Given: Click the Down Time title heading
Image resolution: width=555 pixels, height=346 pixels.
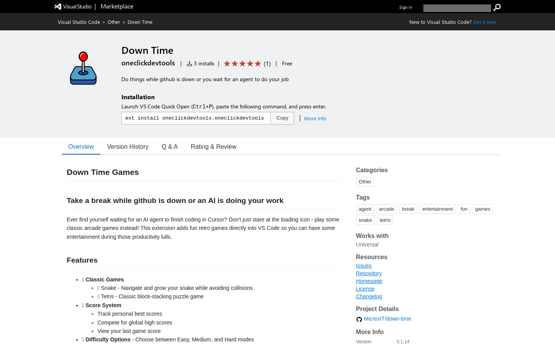Looking at the screenshot, I should click(x=147, y=50).
